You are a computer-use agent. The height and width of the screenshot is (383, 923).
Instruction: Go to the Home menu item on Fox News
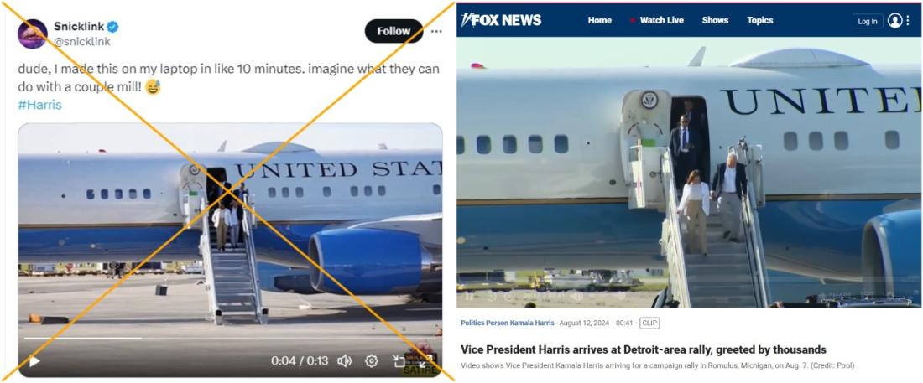[599, 20]
